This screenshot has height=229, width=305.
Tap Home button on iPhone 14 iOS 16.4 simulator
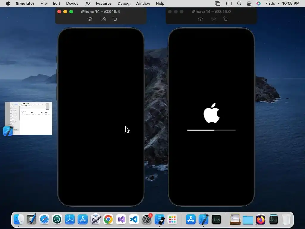coord(90,19)
